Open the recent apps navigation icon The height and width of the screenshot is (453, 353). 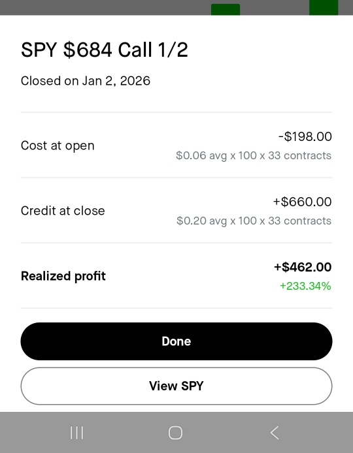pyautogui.click(x=76, y=433)
